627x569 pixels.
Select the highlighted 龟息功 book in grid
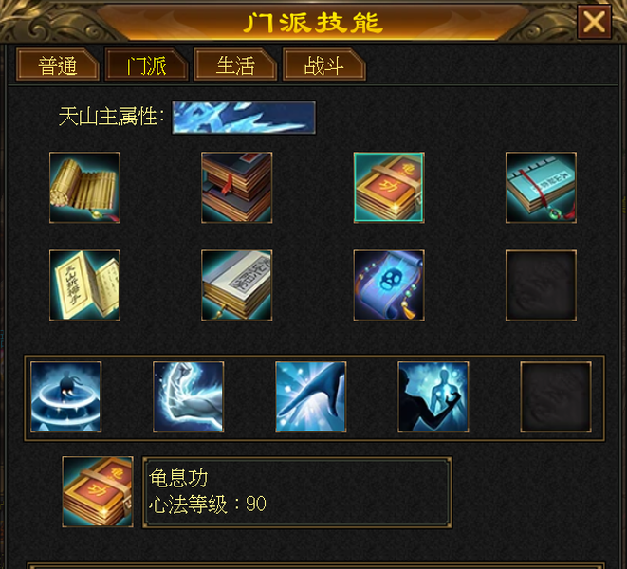click(389, 188)
